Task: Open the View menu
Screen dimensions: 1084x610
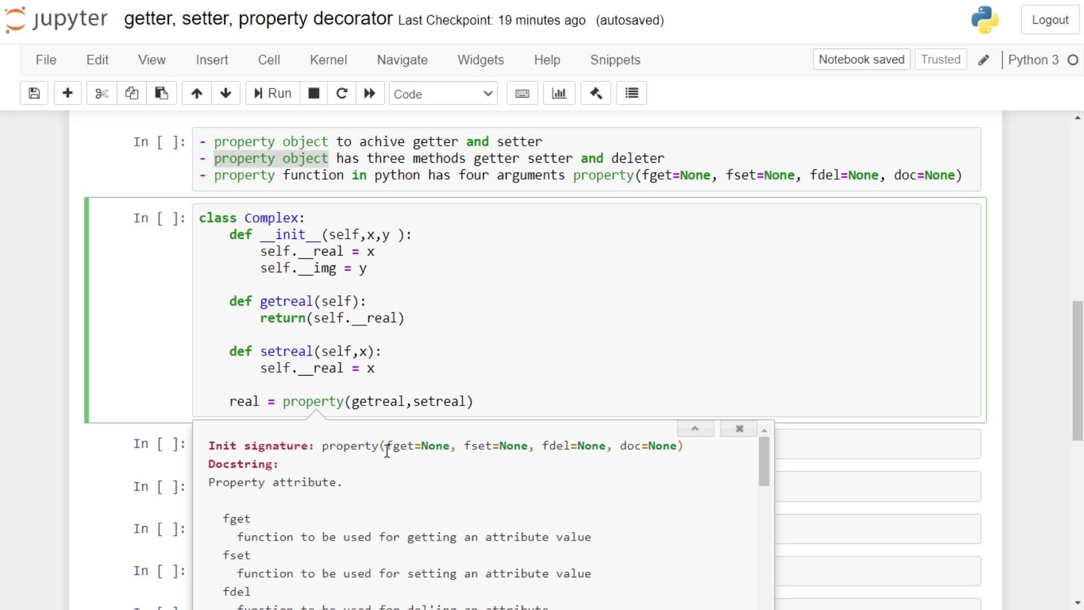Action: pyautogui.click(x=152, y=60)
